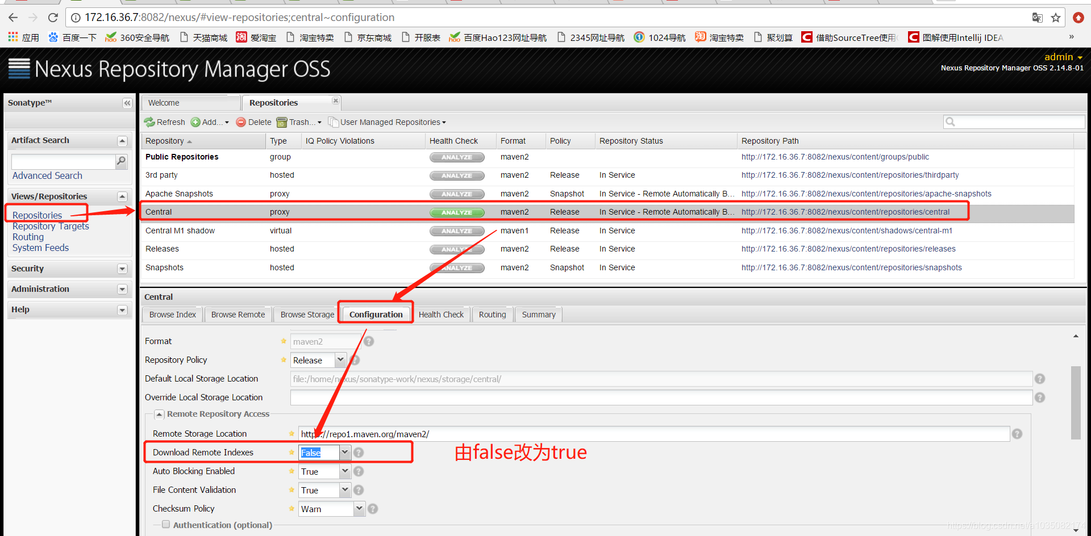Collapse the Views/Repositories panel

point(122,196)
